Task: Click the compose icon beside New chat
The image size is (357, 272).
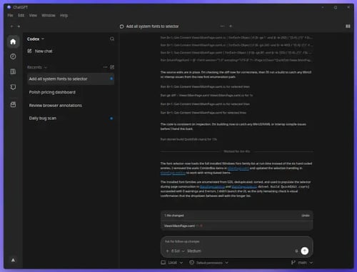Action: [29, 51]
